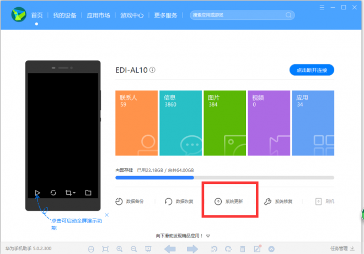364x254 pixels.
Task: Start fullscreen demo with play icon
Action: coord(38,193)
